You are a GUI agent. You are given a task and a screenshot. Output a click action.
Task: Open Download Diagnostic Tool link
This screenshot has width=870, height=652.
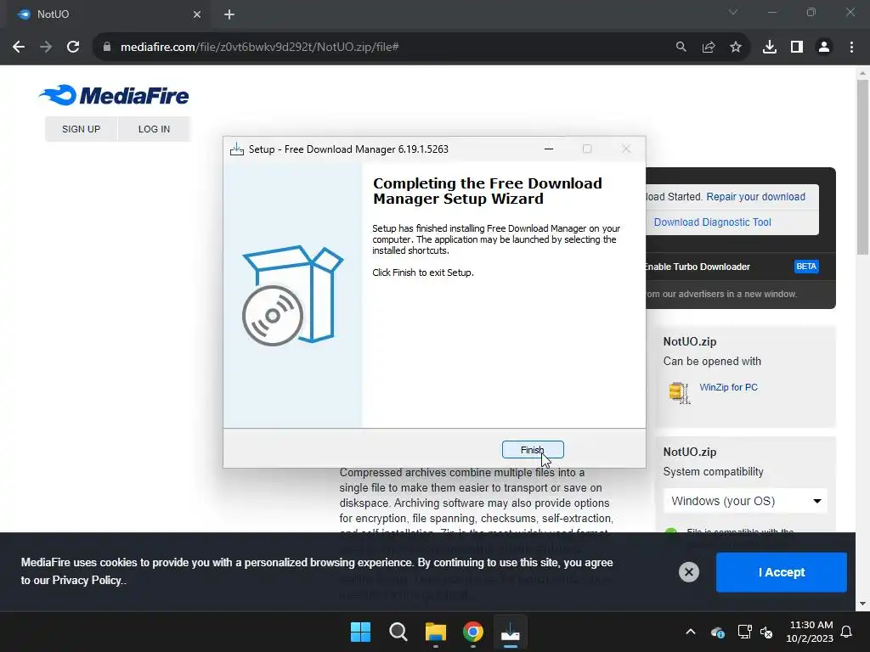[x=713, y=222]
